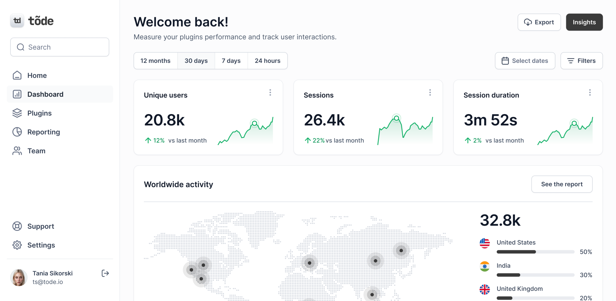Click the Team people icon

coord(17,151)
